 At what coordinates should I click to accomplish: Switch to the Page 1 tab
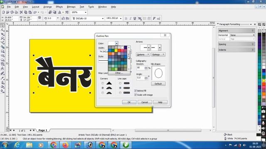click(42, 130)
